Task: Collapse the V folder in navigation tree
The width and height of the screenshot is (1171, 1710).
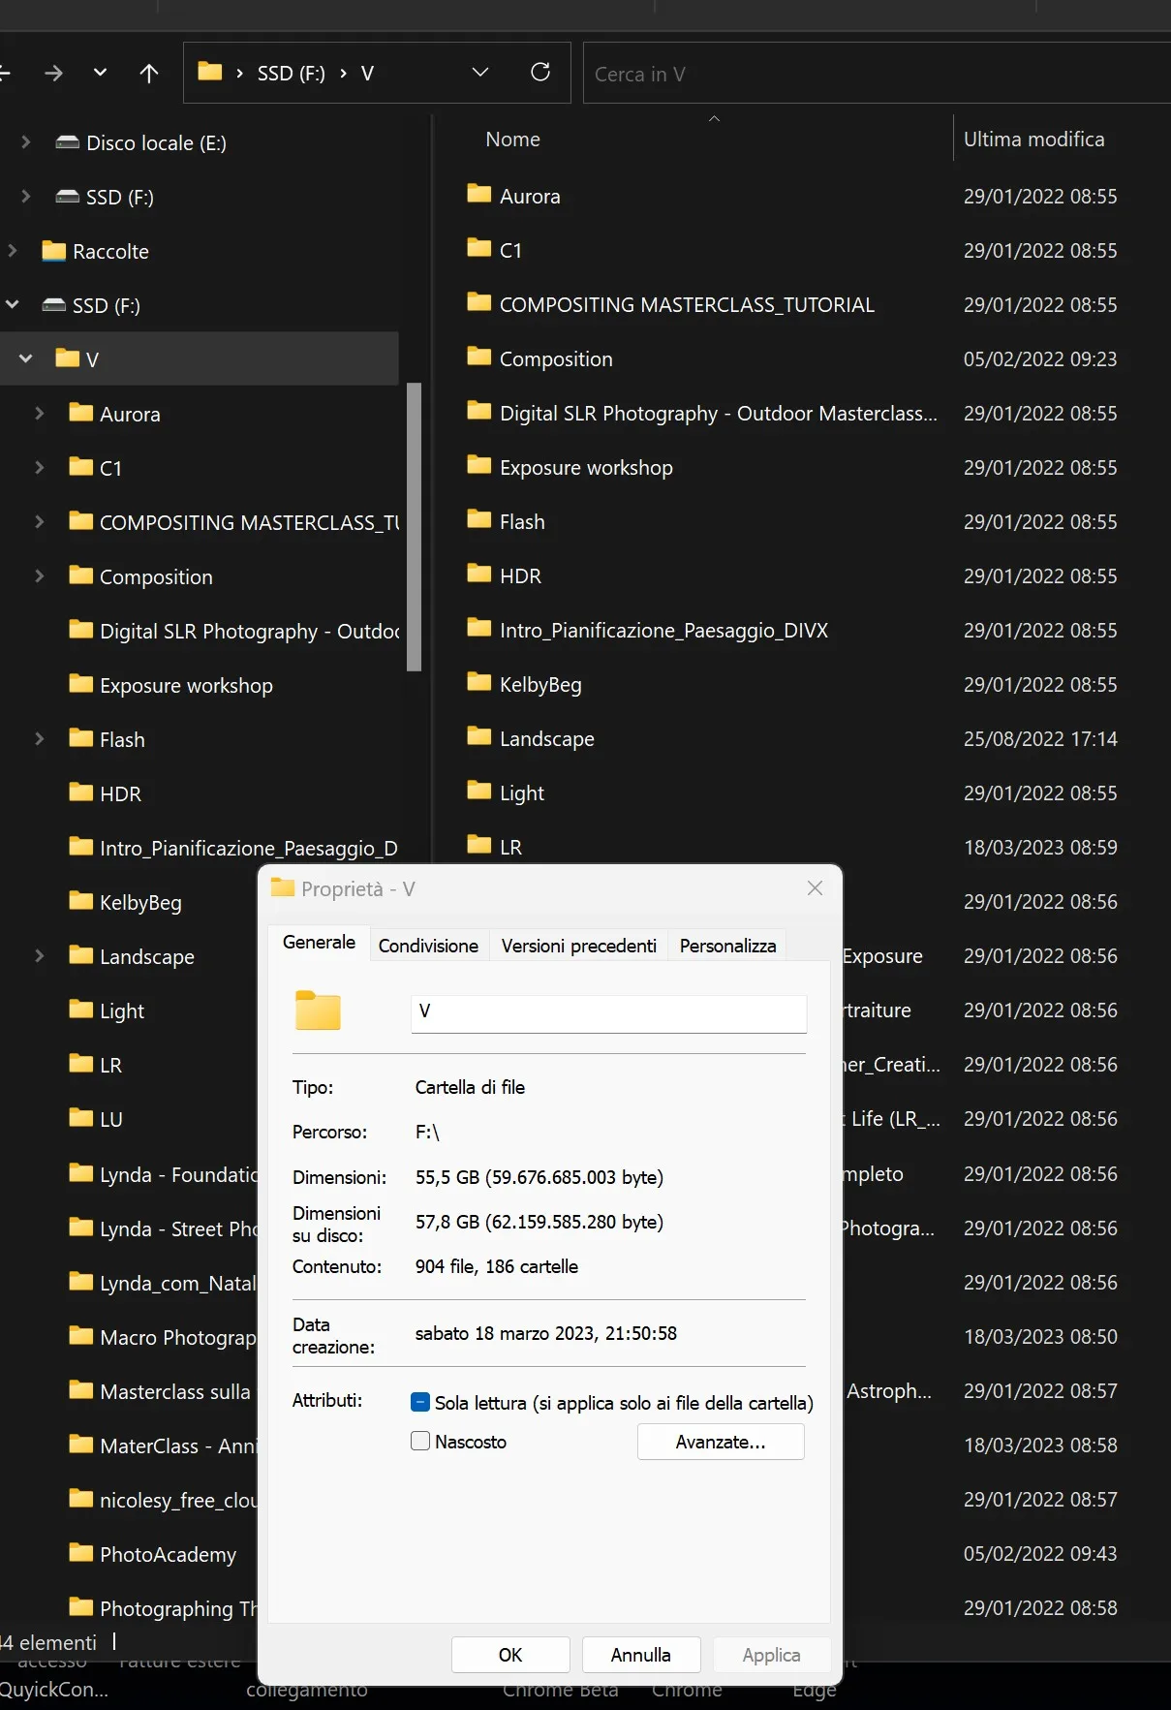Action: [x=26, y=358]
